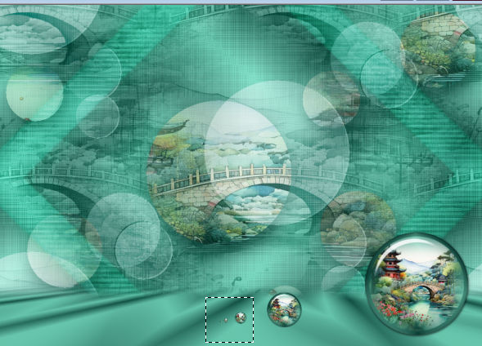Click the small orange dot in pale circle

click(21, 99)
